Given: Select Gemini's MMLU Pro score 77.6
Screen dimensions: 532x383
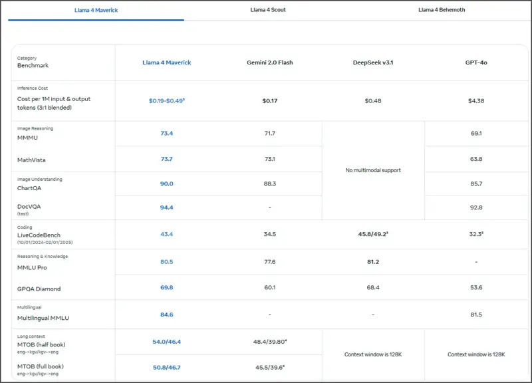Looking at the screenshot, I should tap(270, 262).
